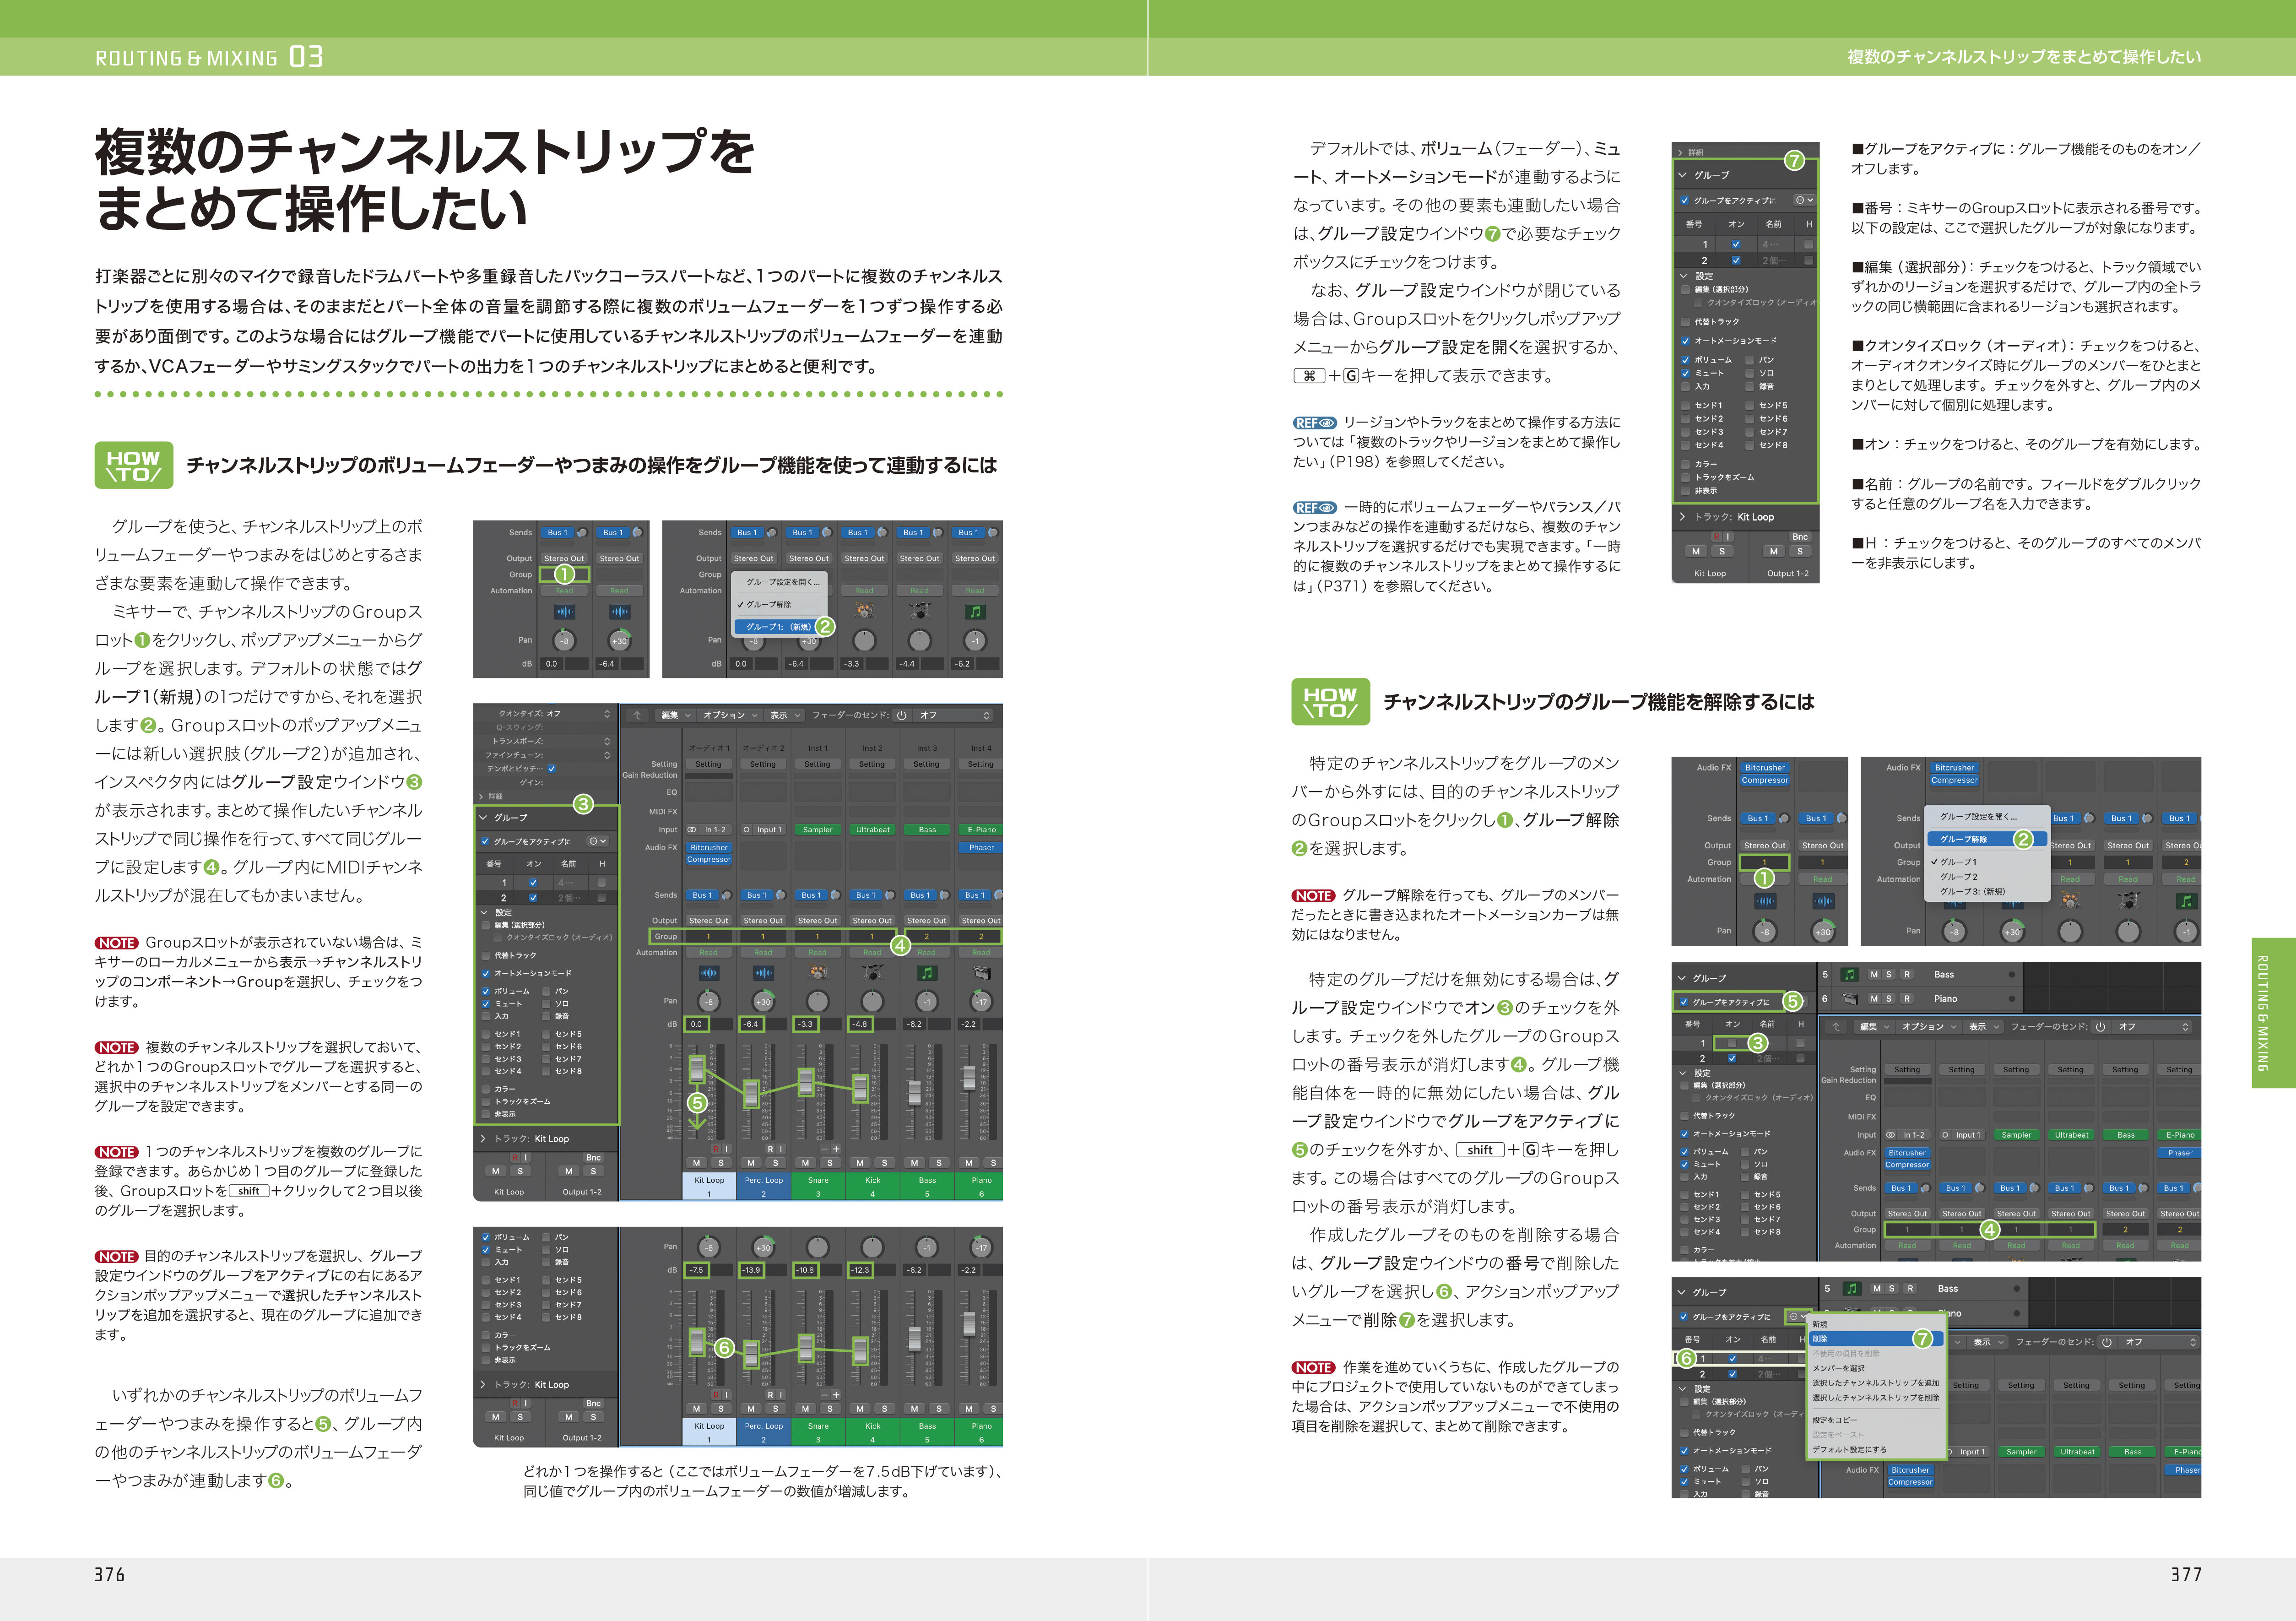This screenshot has width=2296, height=1621.
Task: Click waveform icon under オーディオ 2 strip's Read button
Action: pos(763,972)
